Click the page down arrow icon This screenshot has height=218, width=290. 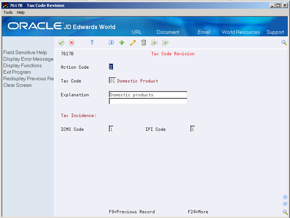tap(285, 203)
